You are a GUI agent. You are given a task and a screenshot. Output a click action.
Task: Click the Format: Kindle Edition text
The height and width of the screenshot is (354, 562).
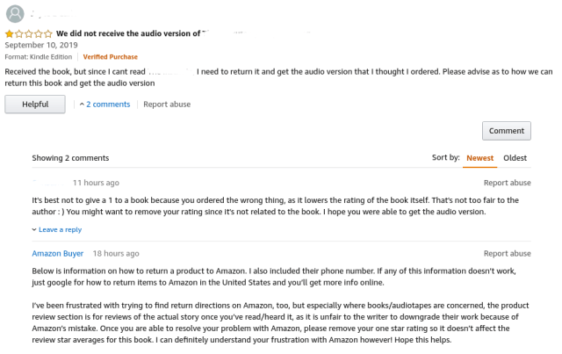[40, 57]
